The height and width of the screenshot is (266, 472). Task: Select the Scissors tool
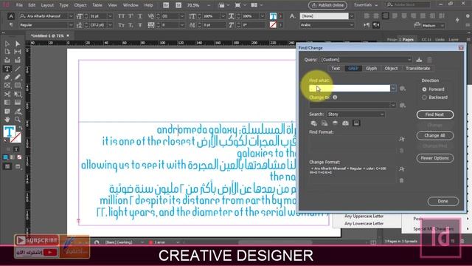(7, 94)
